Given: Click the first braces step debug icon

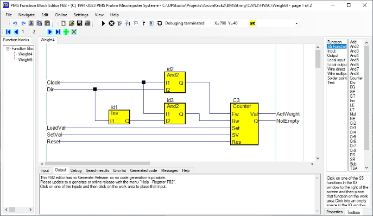Looking at the screenshot, I should coord(119,23).
